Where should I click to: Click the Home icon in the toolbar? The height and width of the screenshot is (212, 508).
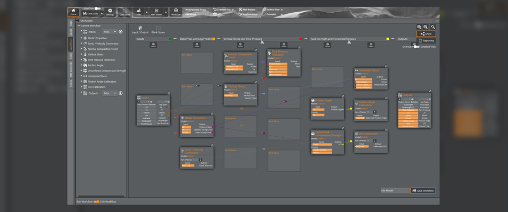73,12
